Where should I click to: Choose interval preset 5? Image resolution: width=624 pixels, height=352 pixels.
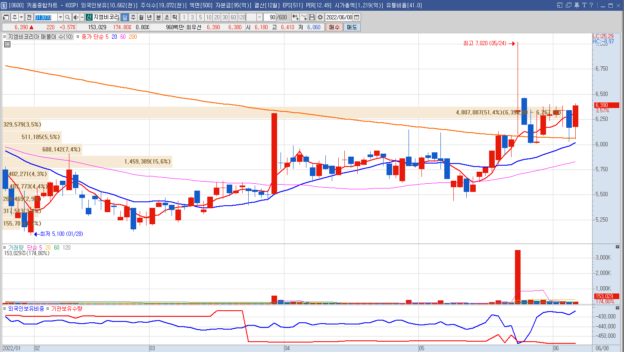click(200, 17)
